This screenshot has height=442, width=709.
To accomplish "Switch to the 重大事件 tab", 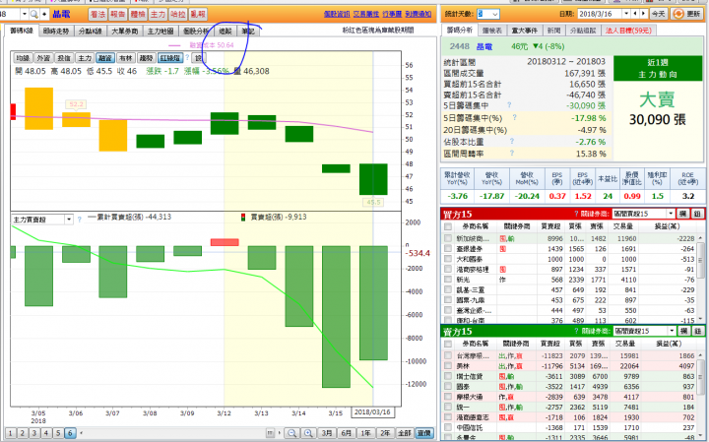I will point(525,31).
